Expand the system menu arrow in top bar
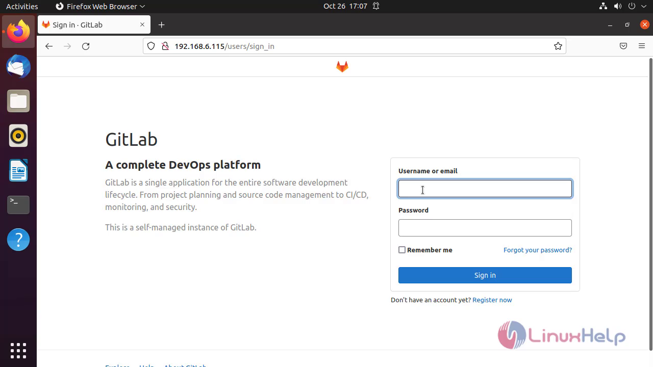Screen dimensions: 653x367 coord(644,7)
